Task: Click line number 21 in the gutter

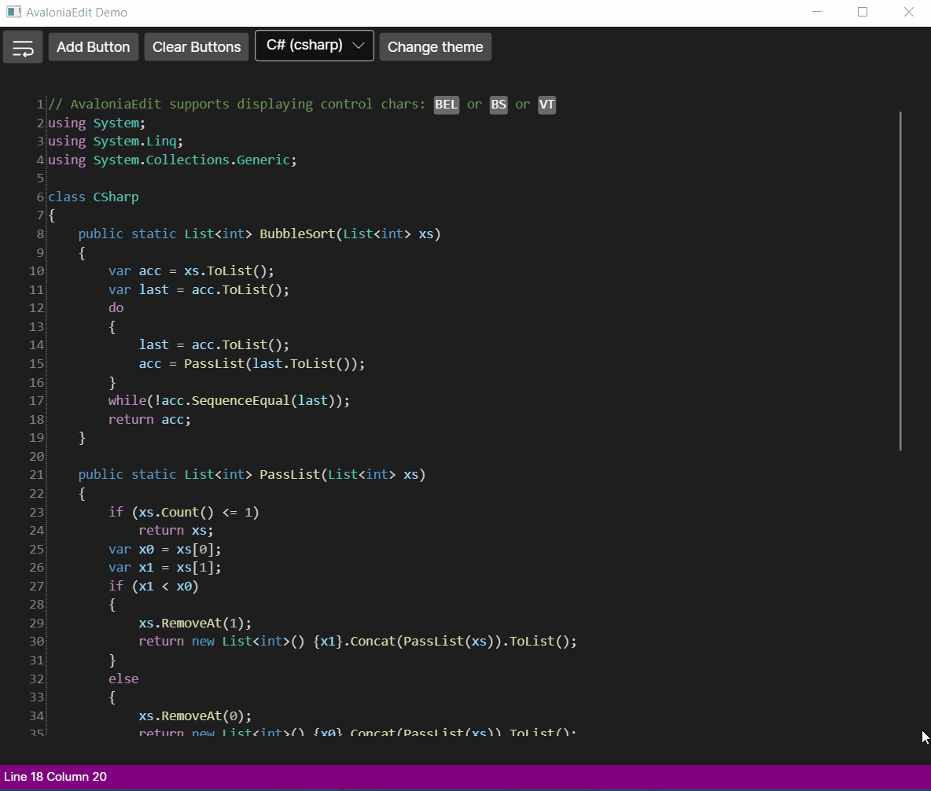Action: 36,475
